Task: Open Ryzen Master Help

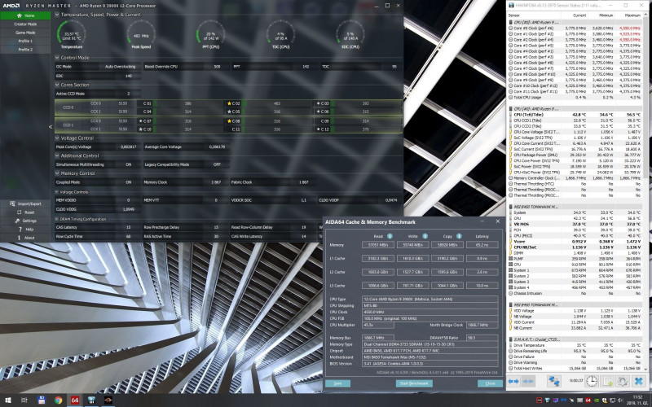Action: (x=25, y=230)
